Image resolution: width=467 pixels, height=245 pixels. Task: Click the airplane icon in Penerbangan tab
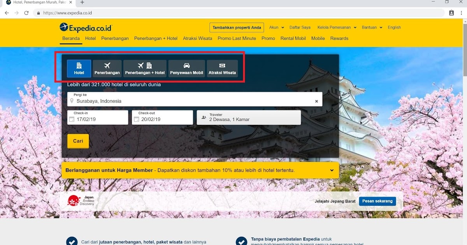pos(107,65)
